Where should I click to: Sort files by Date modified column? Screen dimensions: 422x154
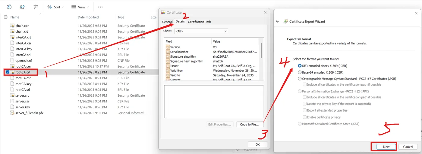click(x=88, y=17)
